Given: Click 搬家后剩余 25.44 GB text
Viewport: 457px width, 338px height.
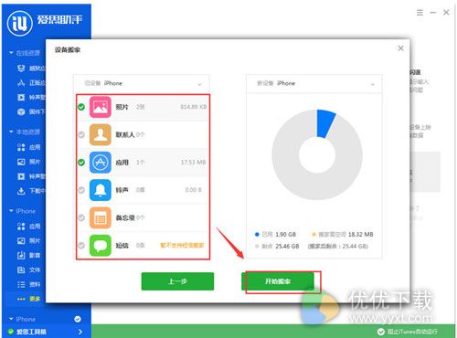Looking at the screenshot, I should click(338, 246).
